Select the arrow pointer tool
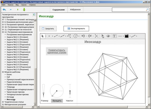This screenshot has width=151, height=109. pyautogui.click(x=43, y=36)
